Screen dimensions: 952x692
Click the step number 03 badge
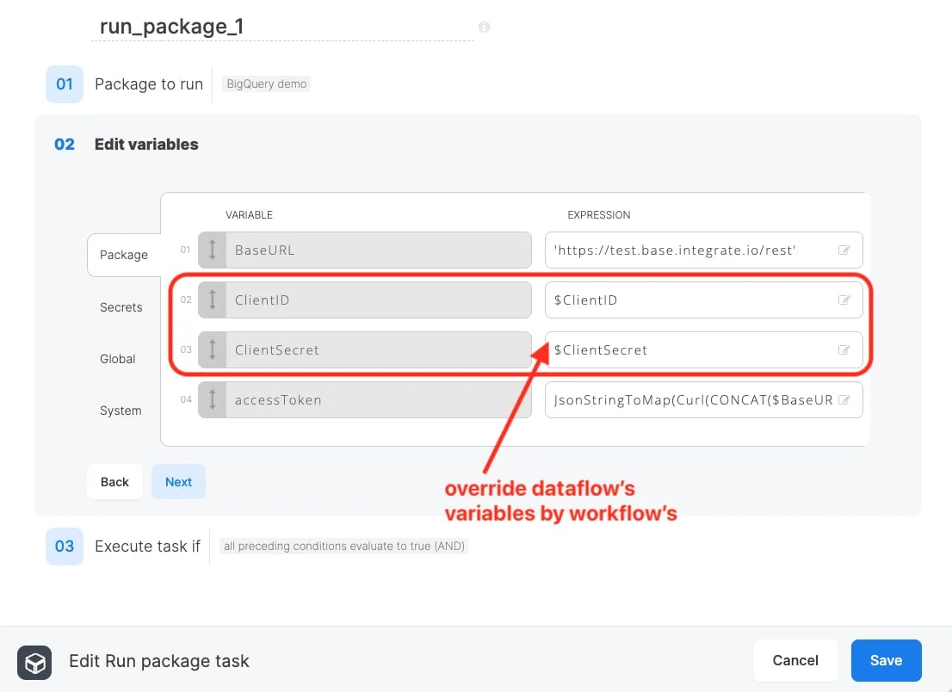tap(65, 547)
